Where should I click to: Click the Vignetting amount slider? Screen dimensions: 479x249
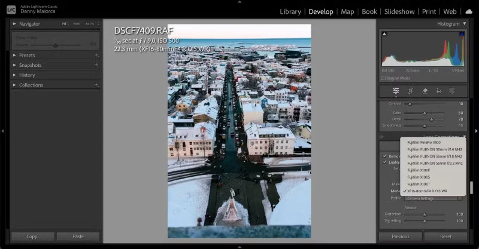pyautogui.click(x=425, y=220)
